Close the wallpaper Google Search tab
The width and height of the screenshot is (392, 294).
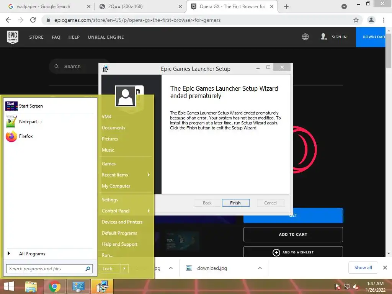click(89, 7)
